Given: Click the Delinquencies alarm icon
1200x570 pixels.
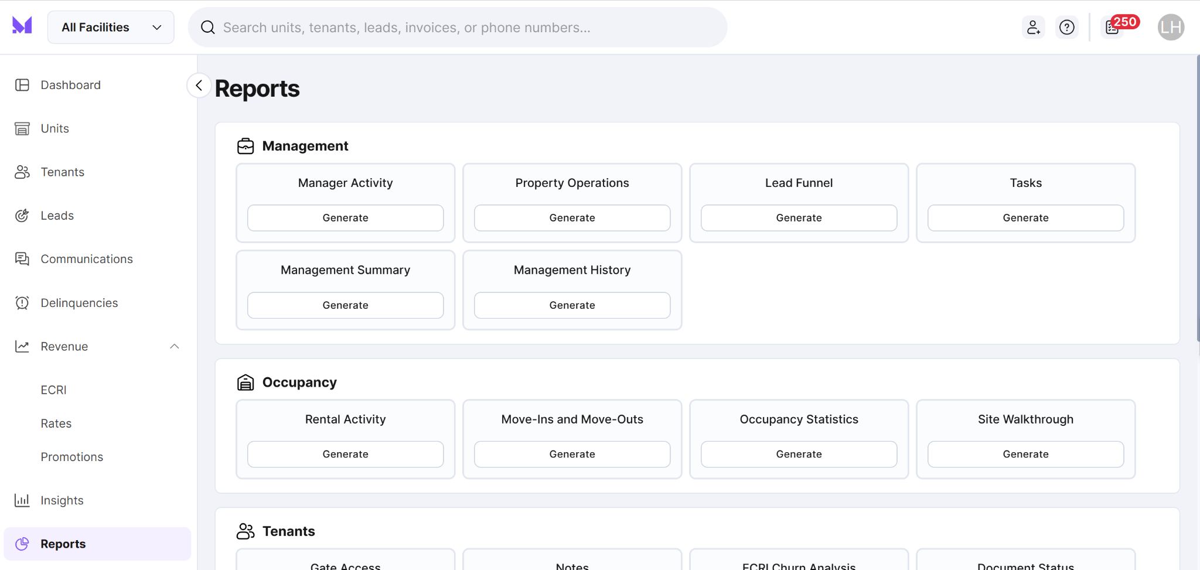Looking at the screenshot, I should pyautogui.click(x=22, y=303).
